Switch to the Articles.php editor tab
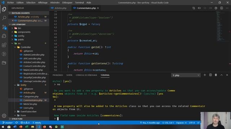Viewport: 231px width, 129px height. pos(60,8)
